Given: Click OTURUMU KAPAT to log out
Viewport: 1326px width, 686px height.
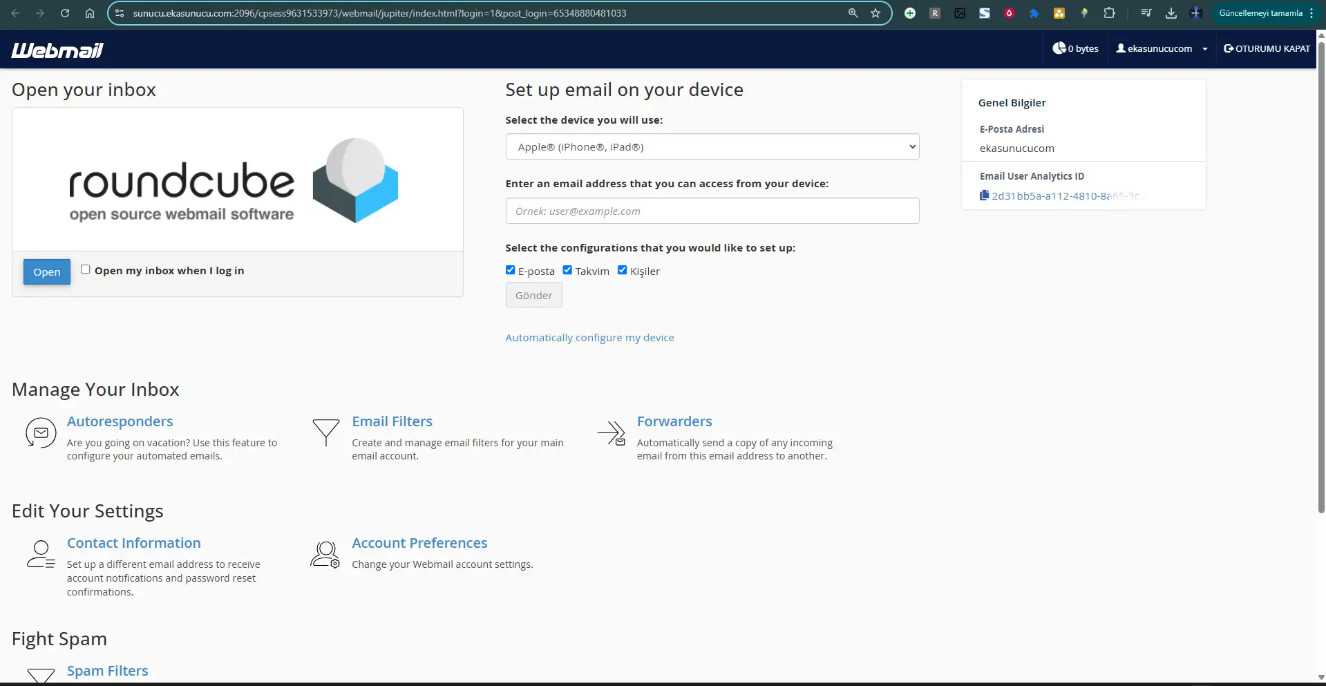Looking at the screenshot, I should pos(1267,48).
